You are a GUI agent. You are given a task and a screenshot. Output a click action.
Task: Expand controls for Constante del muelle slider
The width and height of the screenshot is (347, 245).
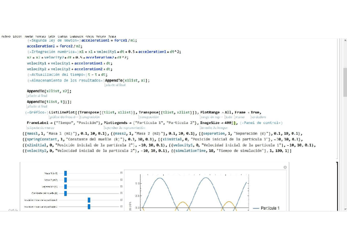(x=122, y=193)
